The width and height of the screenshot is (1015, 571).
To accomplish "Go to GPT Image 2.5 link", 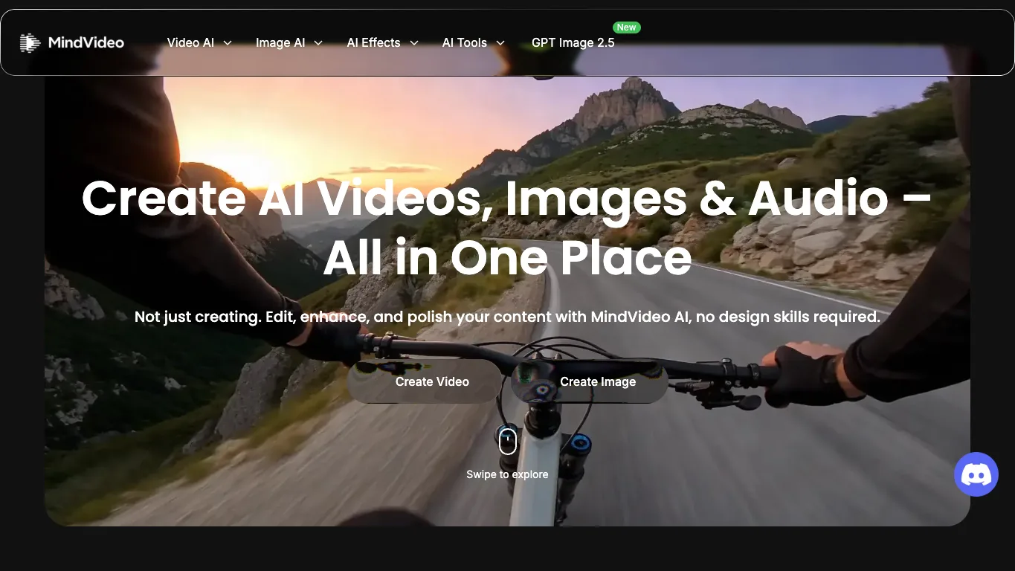I will point(573,43).
